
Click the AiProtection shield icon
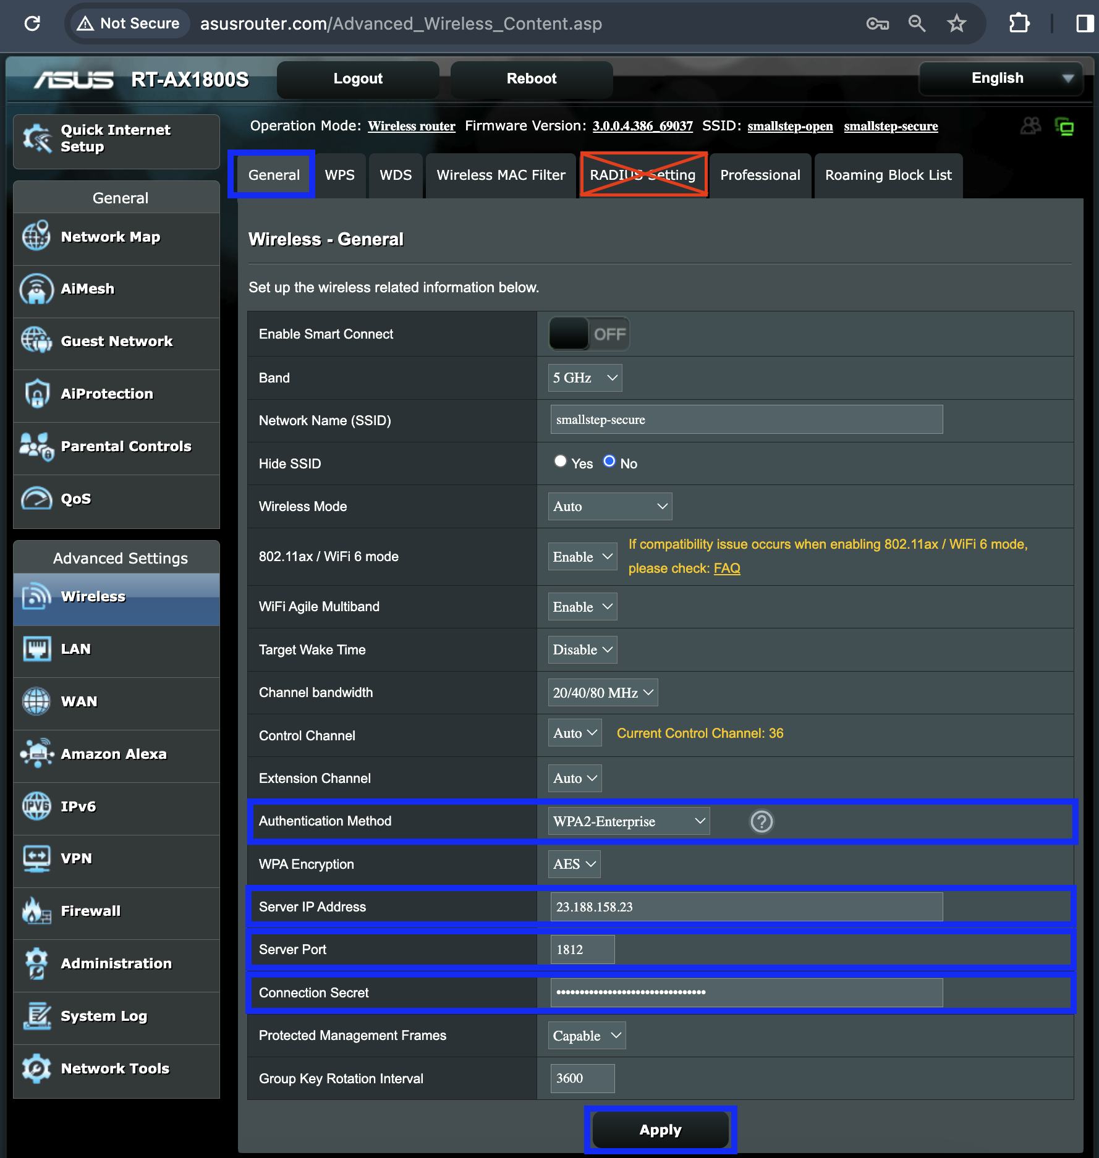point(36,394)
